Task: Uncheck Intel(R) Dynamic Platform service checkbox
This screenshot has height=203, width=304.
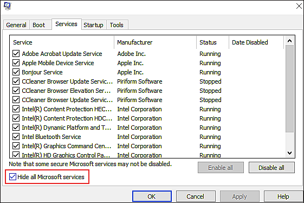Action: (x=16, y=128)
